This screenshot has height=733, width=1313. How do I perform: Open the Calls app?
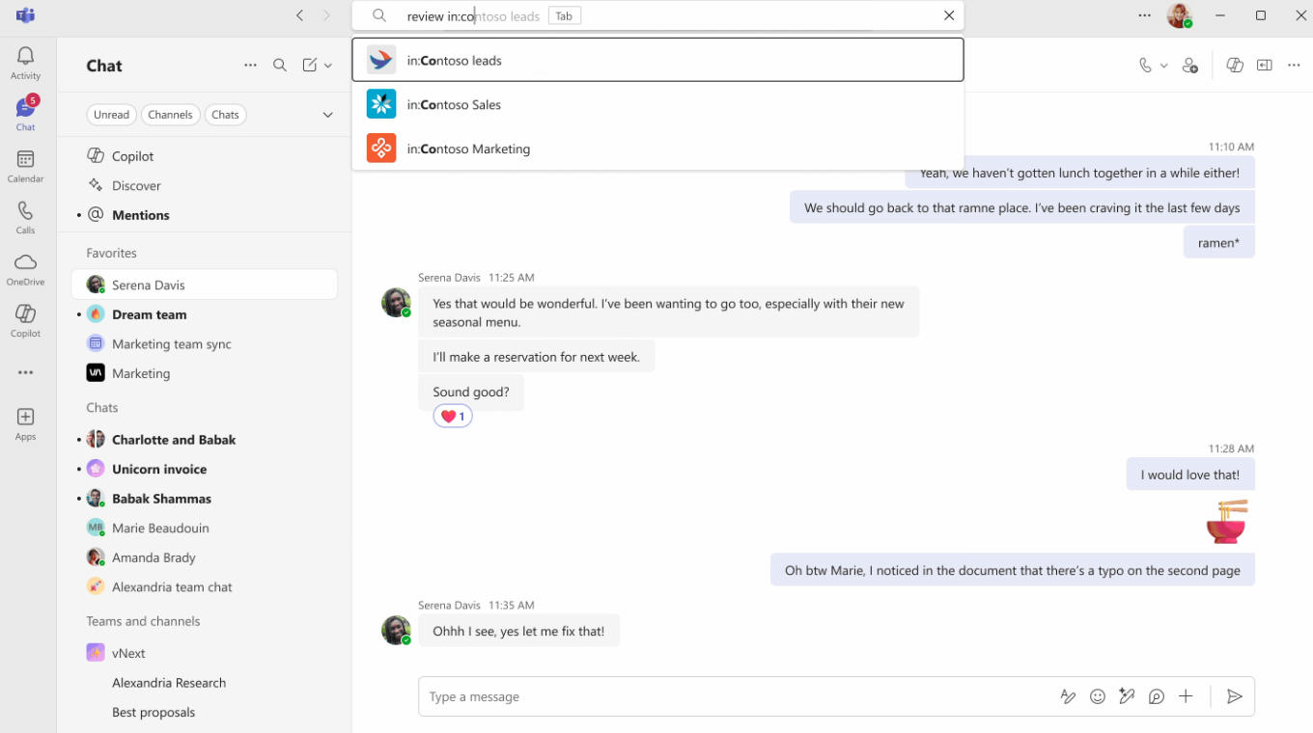pos(25,217)
